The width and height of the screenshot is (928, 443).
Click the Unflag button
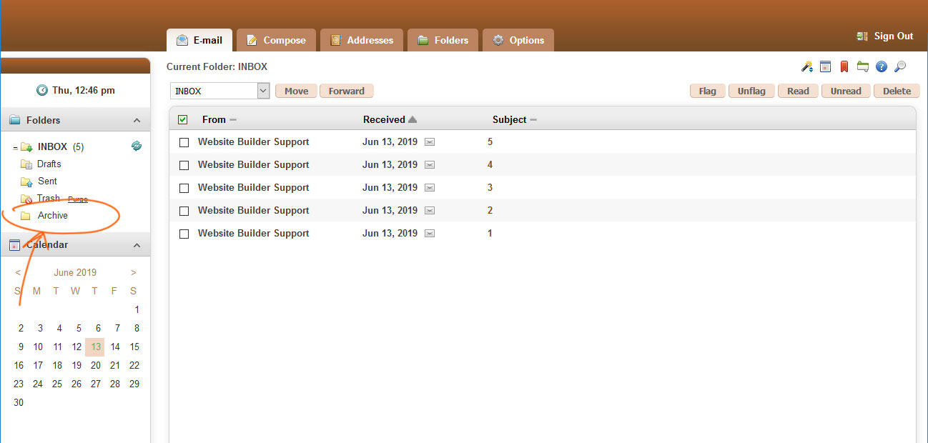(x=751, y=91)
